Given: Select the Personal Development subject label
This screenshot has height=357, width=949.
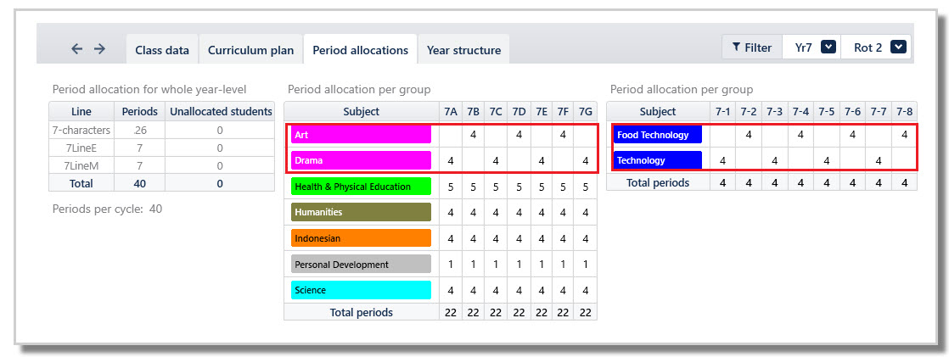Looking at the screenshot, I should [361, 265].
